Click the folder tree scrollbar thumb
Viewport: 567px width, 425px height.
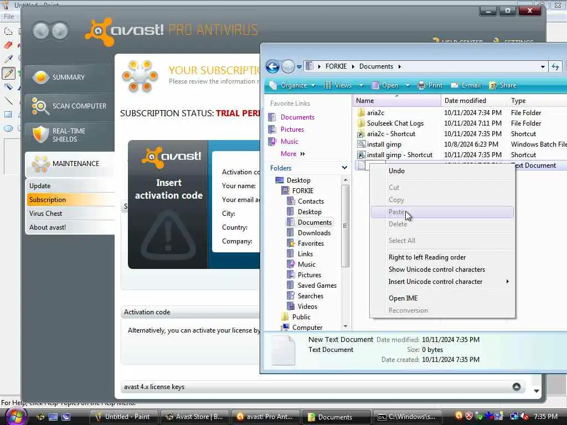[346, 226]
